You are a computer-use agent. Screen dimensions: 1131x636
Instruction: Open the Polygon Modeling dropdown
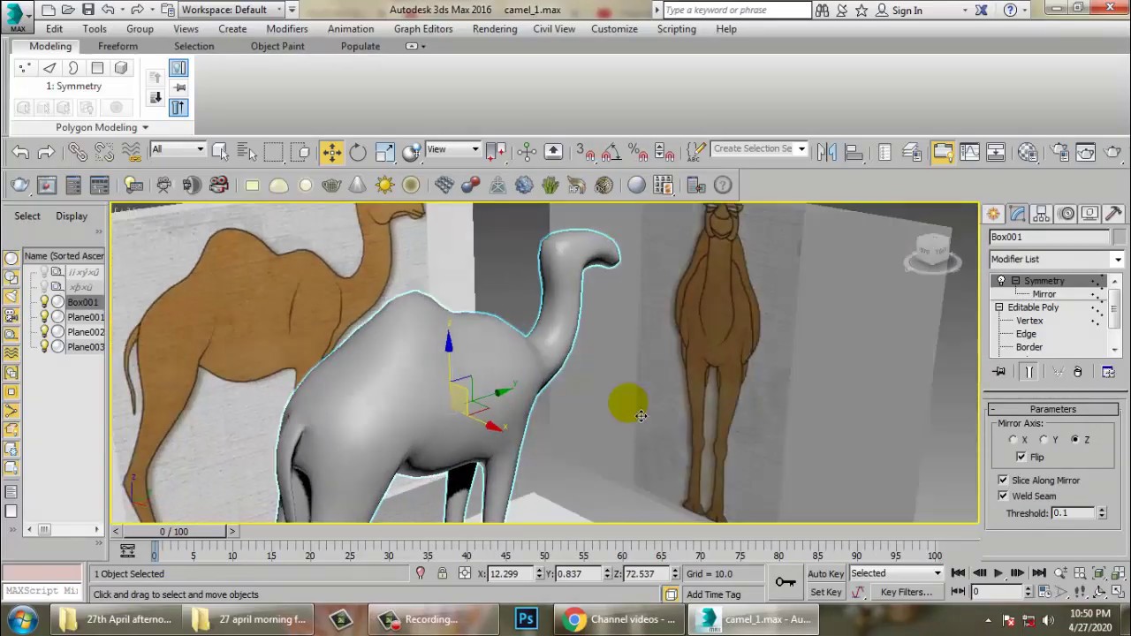(x=102, y=127)
